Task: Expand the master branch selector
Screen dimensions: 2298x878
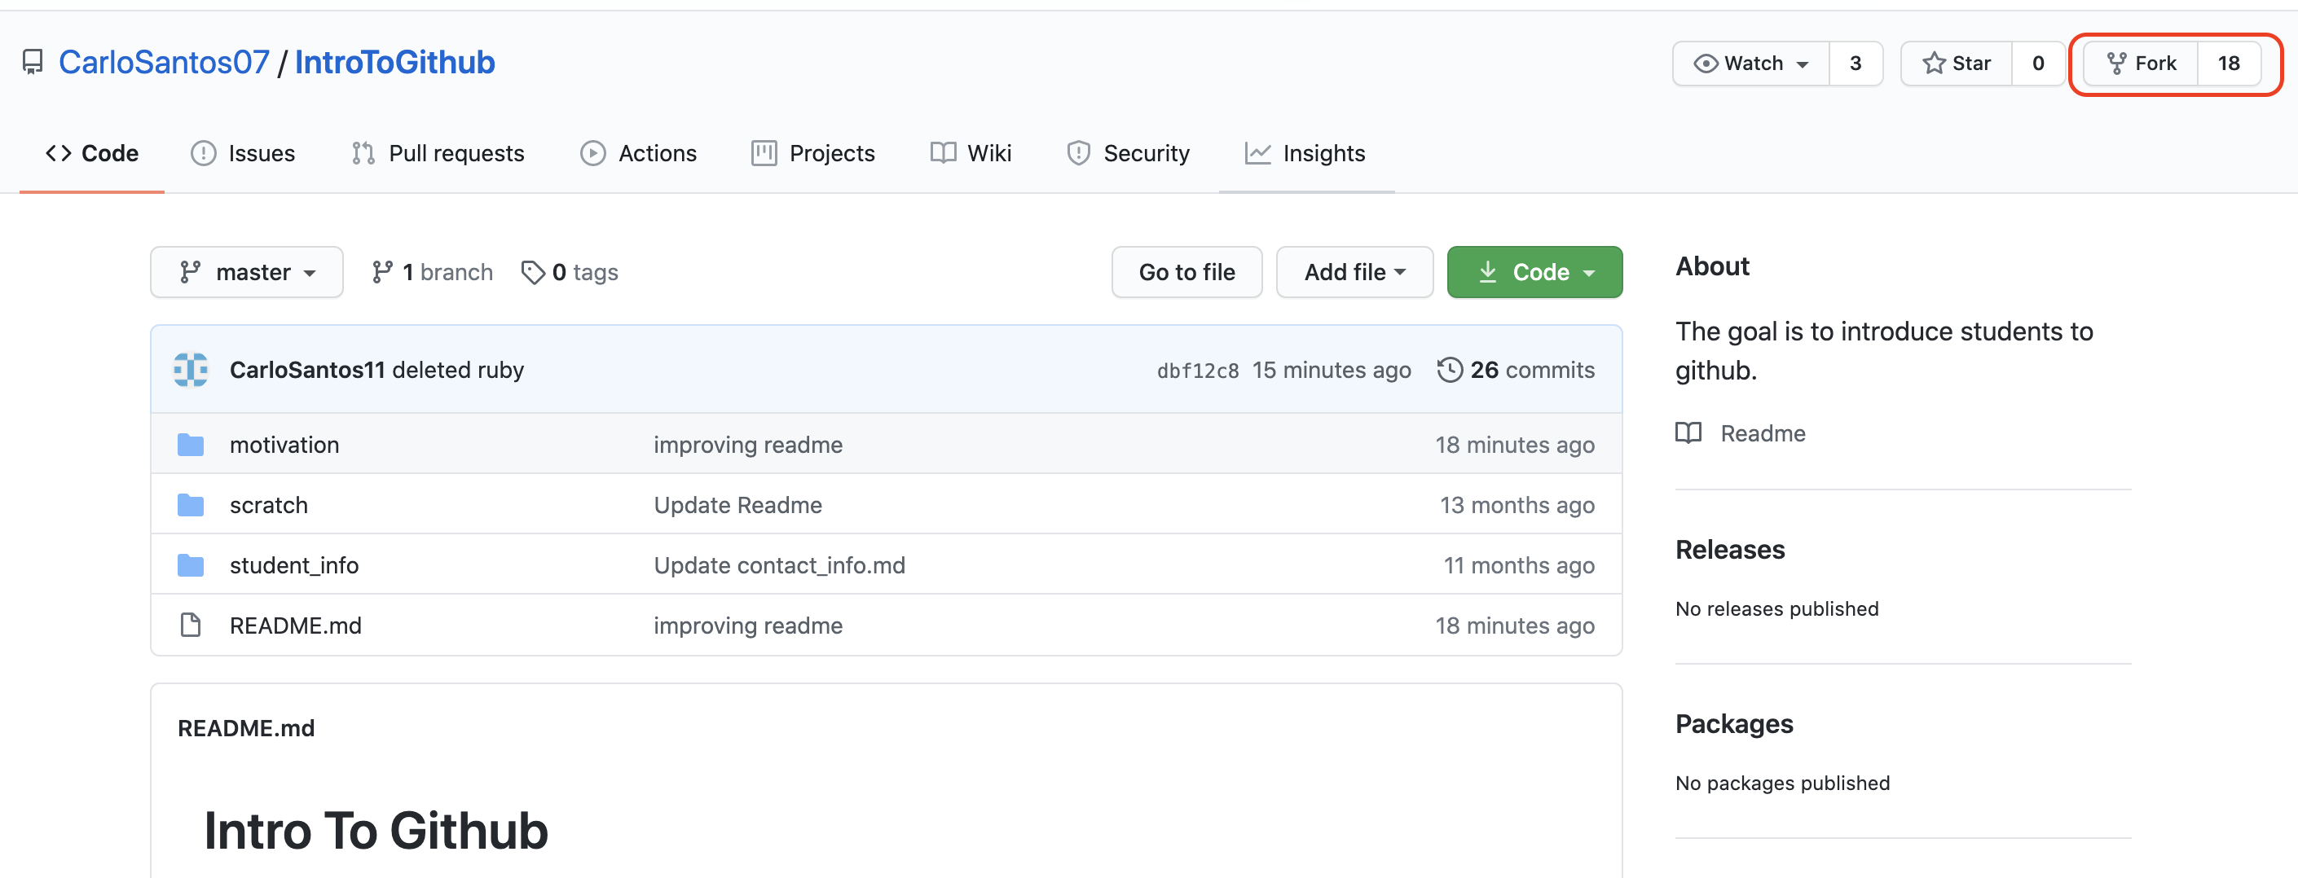Action: (x=246, y=272)
